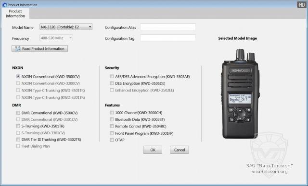Click the HD badge in the corner
The height and width of the screenshot is (186, 308).
click(x=301, y=5)
